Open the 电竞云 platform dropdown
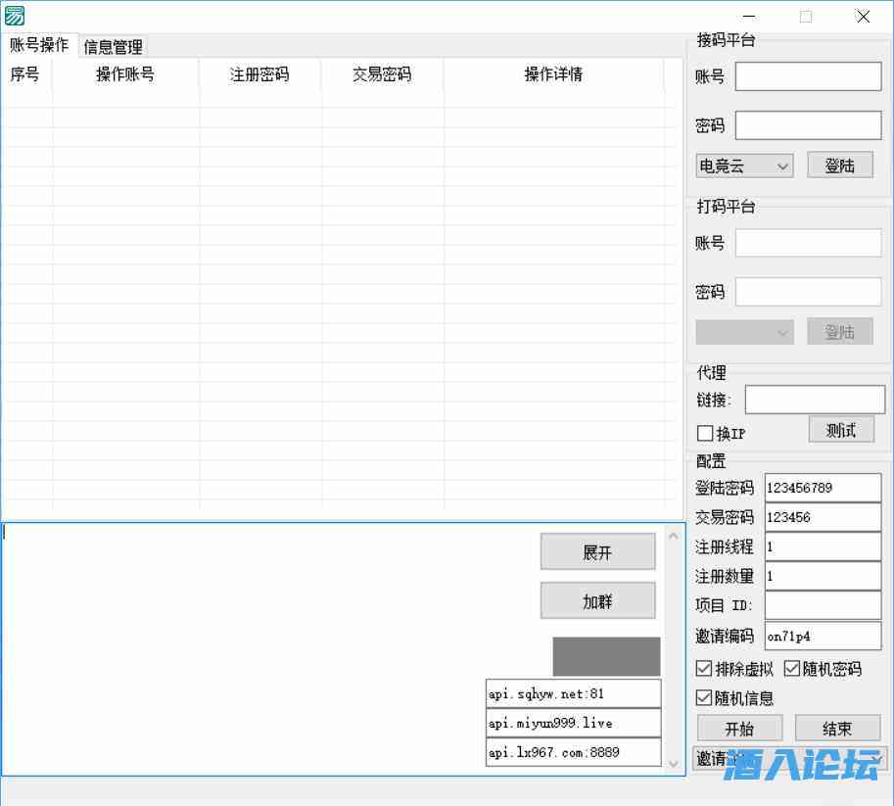The image size is (894, 806). tap(744, 166)
